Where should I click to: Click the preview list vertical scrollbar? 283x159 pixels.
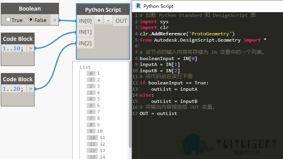pyautogui.click(x=130, y=105)
